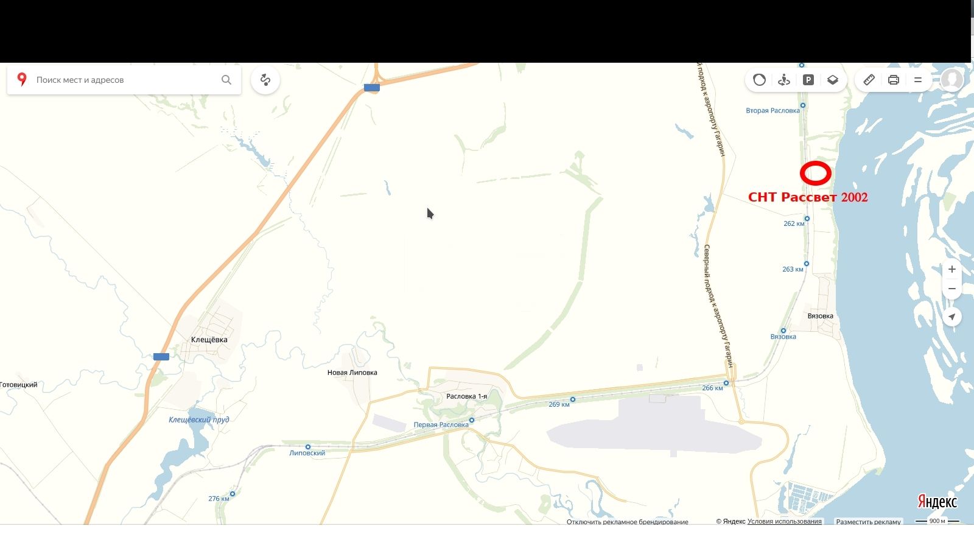Select the ruler measurement tool
974x548 pixels.
[869, 80]
